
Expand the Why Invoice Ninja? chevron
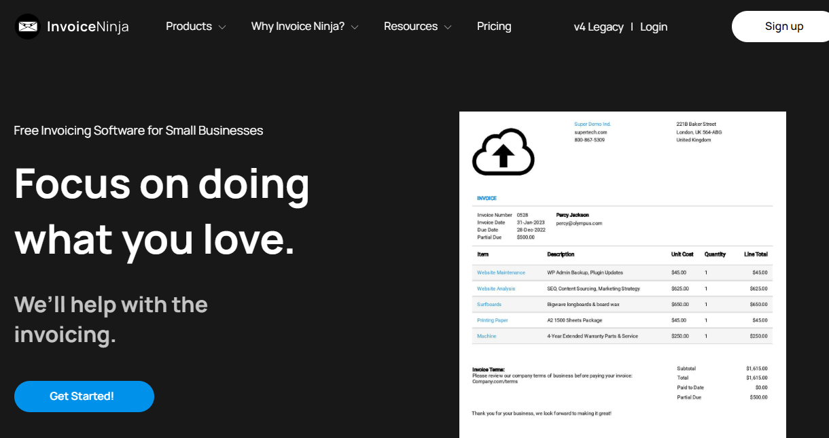click(x=354, y=27)
